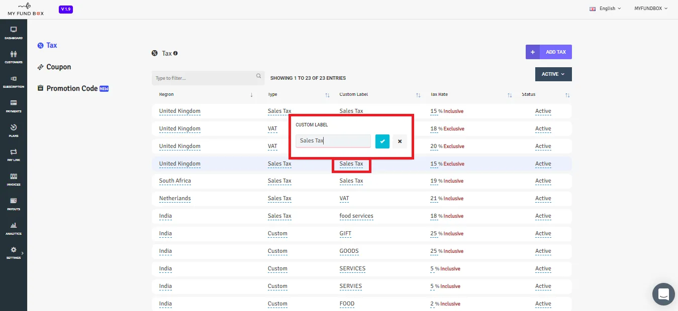Viewport: 678px width, 311px height.
Task: Click the Add Tax button
Action: pyautogui.click(x=549, y=52)
